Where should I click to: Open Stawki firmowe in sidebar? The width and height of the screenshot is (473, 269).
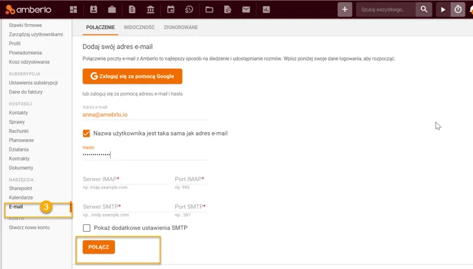25,25
